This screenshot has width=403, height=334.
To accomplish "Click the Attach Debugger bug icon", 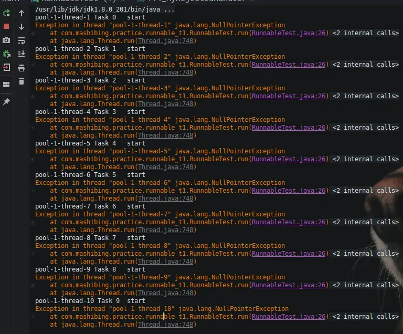I will click(x=6, y=54).
